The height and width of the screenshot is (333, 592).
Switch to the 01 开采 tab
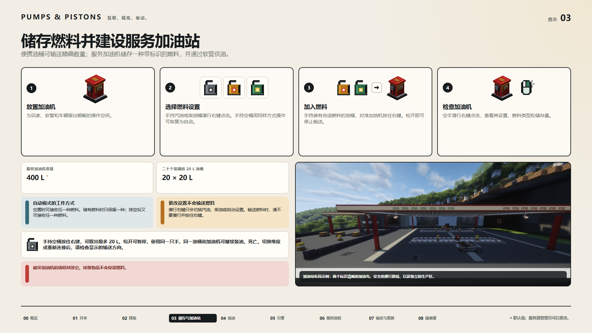pyautogui.click(x=80, y=318)
